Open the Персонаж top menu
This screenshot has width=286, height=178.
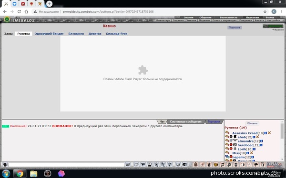coord(253,18)
